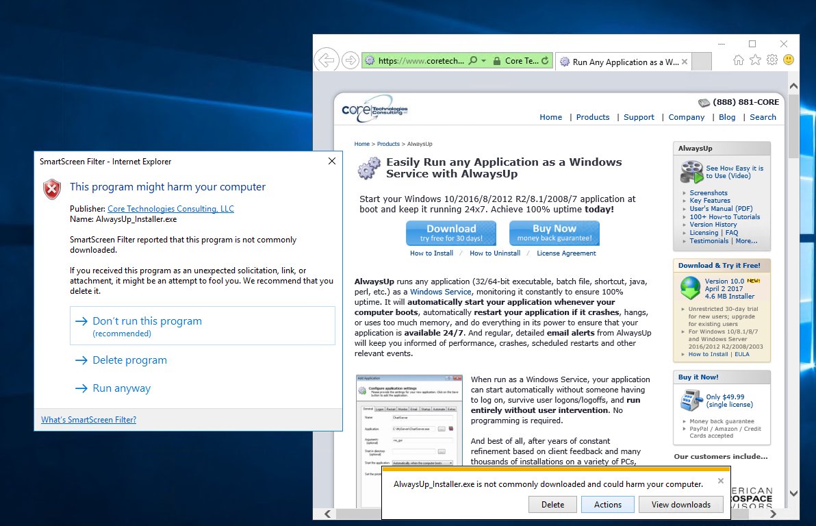Screen dimensions: 816x526
Task: Open See How Easy it is video link
Action: coord(735,172)
